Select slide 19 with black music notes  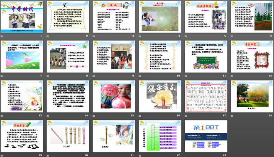click(22, 136)
